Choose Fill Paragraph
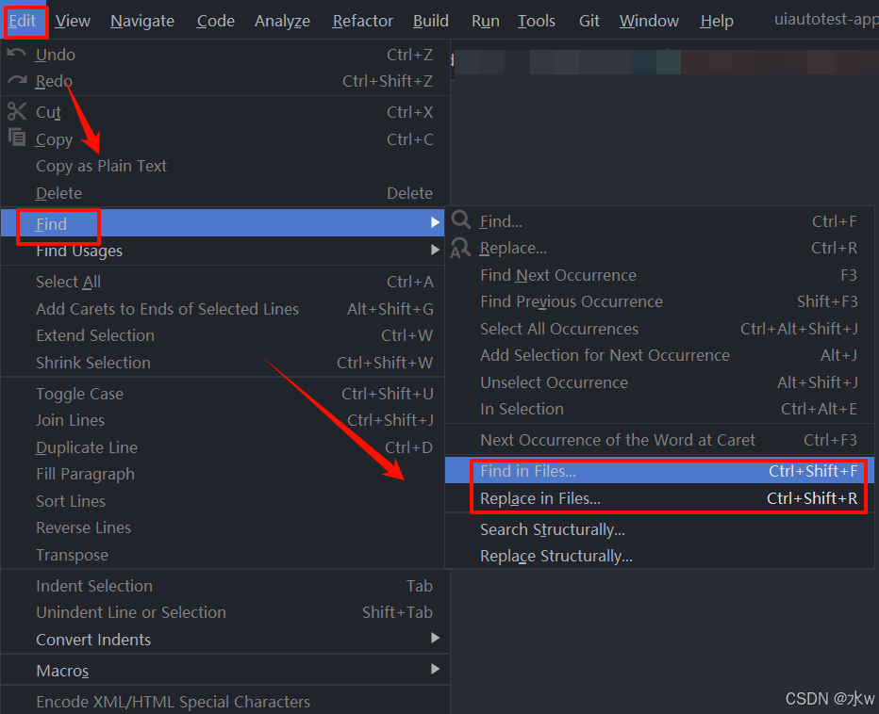 tap(224, 474)
